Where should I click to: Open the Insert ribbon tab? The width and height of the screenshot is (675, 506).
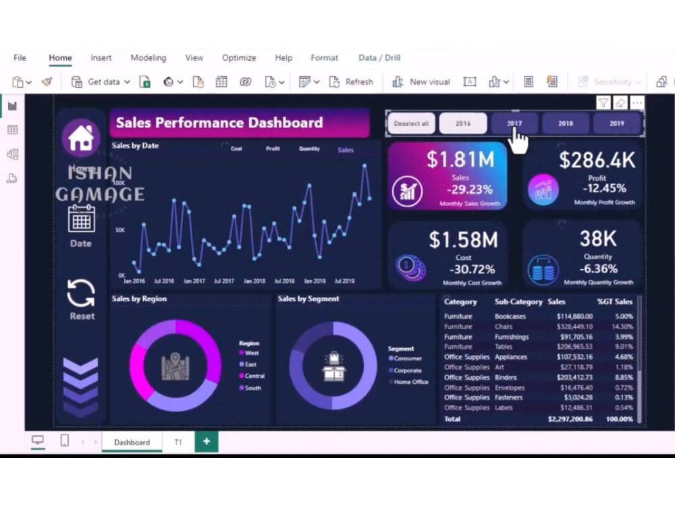click(101, 57)
